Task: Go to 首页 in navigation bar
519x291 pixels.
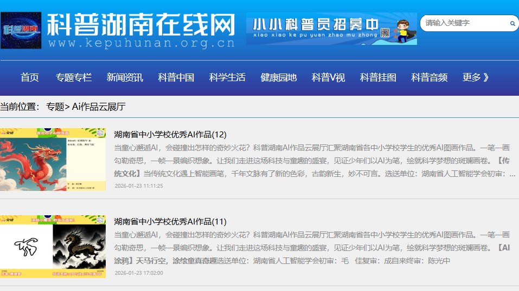Action: click(30, 77)
